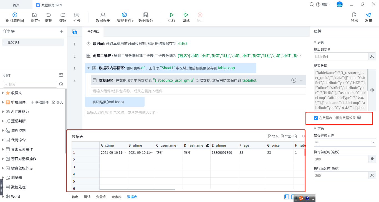Click the 返回流程图 back icon

pyautogui.click(x=15, y=15)
